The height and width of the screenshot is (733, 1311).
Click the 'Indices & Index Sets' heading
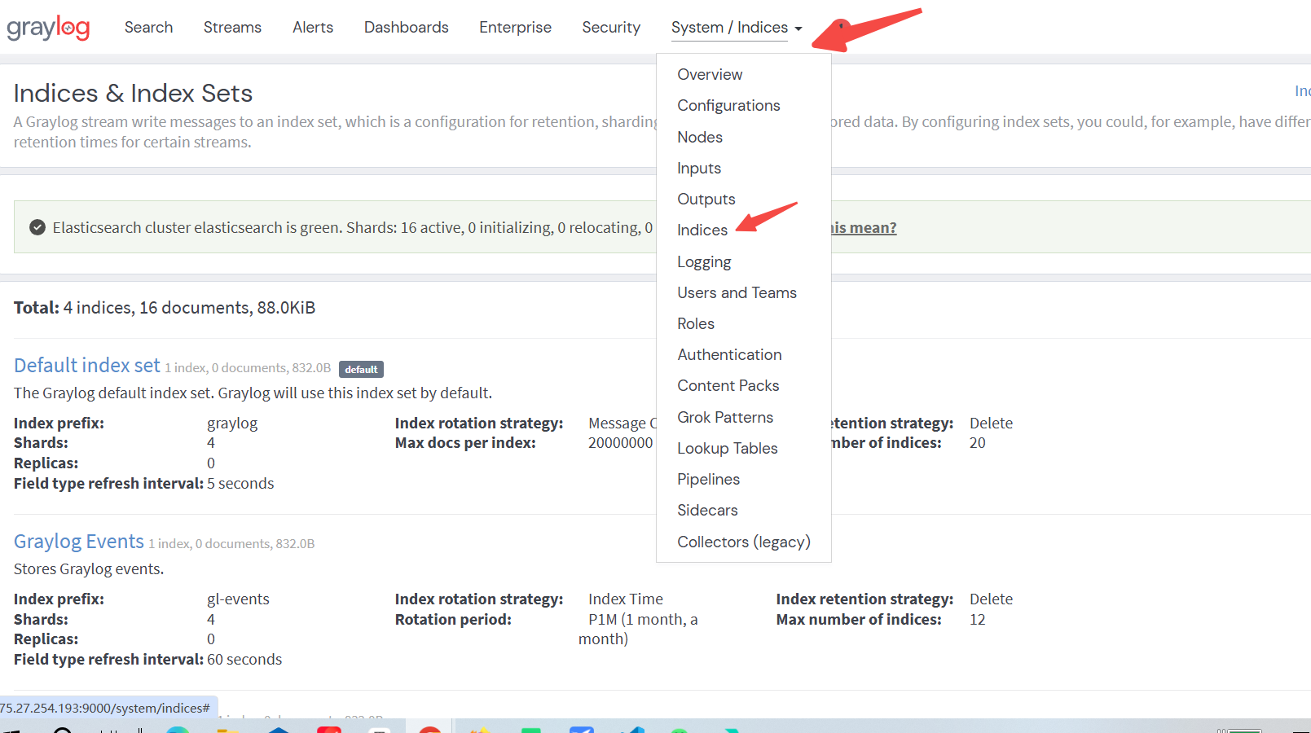pos(133,93)
